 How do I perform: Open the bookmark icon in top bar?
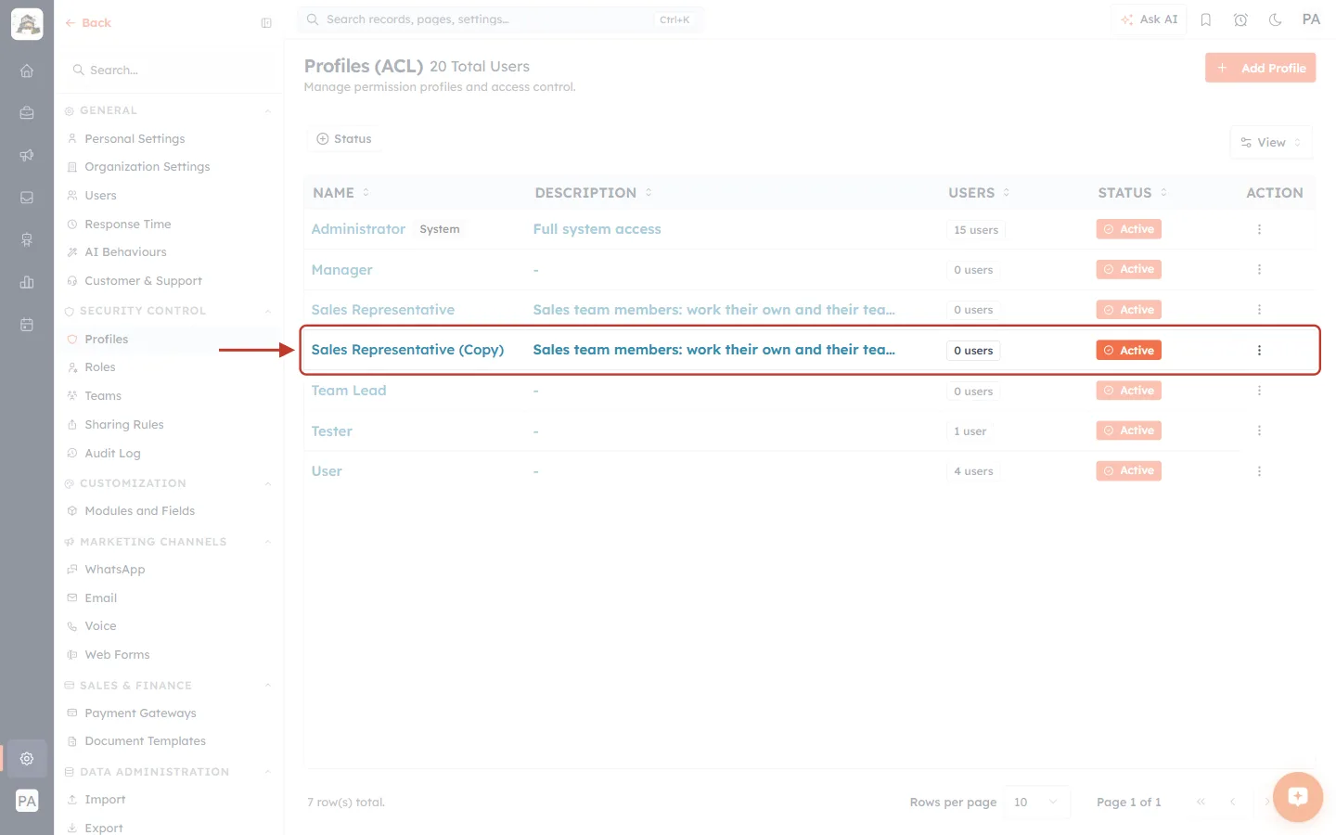(x=1206, y=19)
